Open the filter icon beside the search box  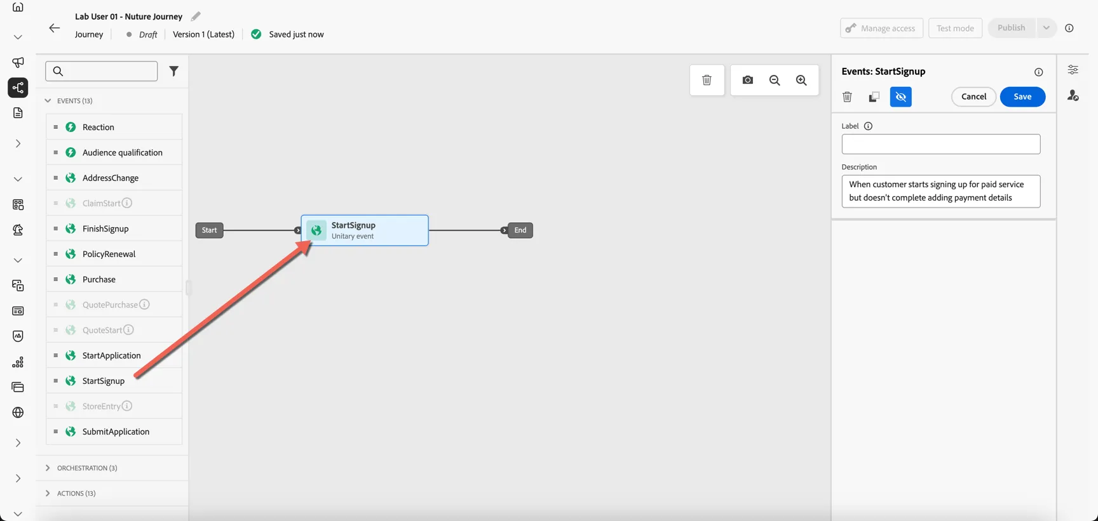[173, 71]
